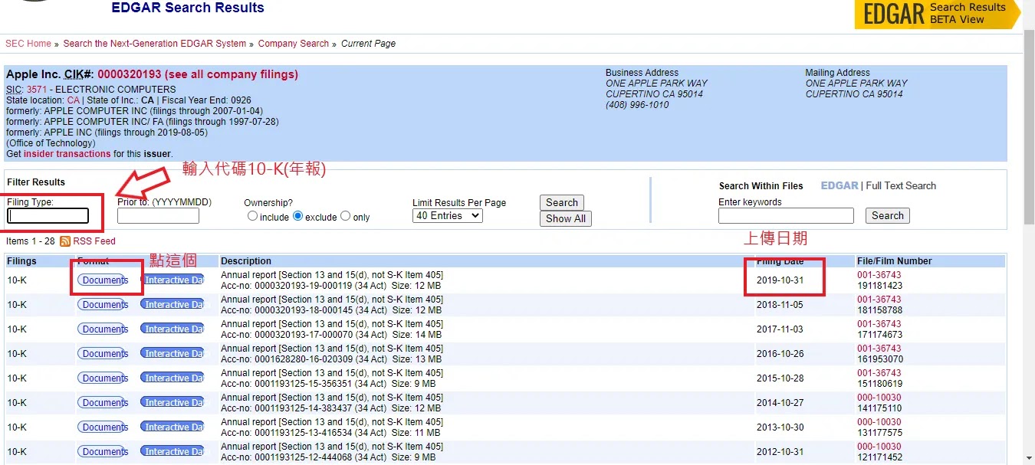Open the SIC 3571 link
Viewport: 1035px width, 465px height.
click(x=37, y=90)
